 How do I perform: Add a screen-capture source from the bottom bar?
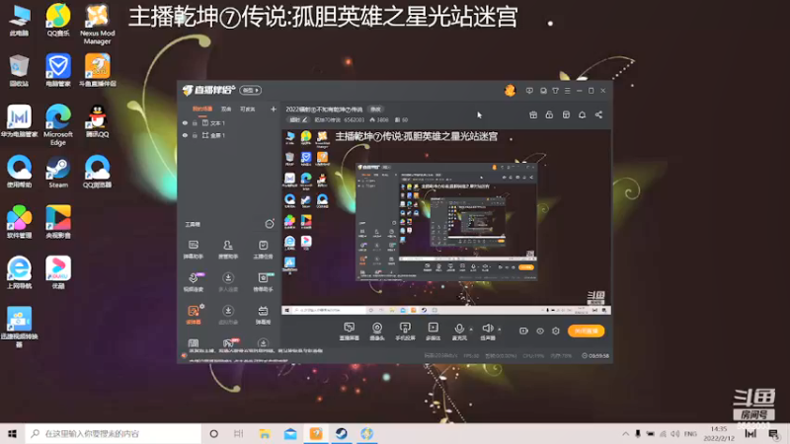350,332
